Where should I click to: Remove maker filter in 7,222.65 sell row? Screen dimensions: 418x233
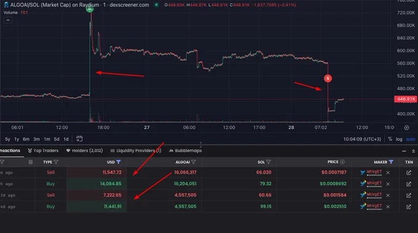(x=388, y=195)
